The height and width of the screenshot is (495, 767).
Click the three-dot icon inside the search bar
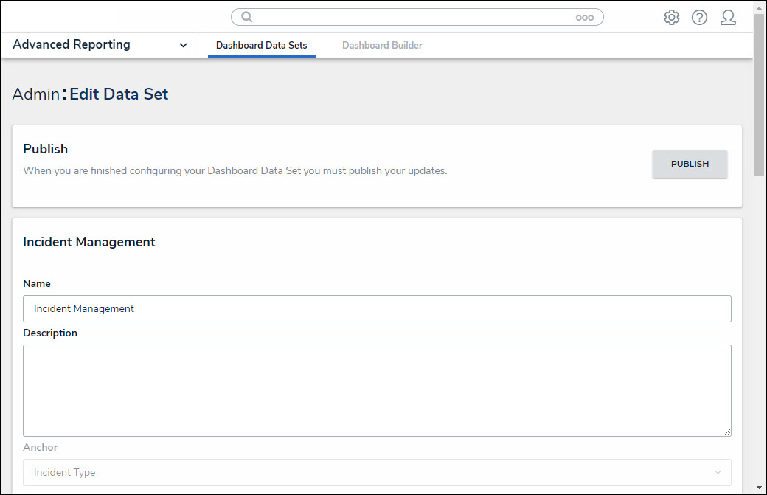tap(584, 18)
